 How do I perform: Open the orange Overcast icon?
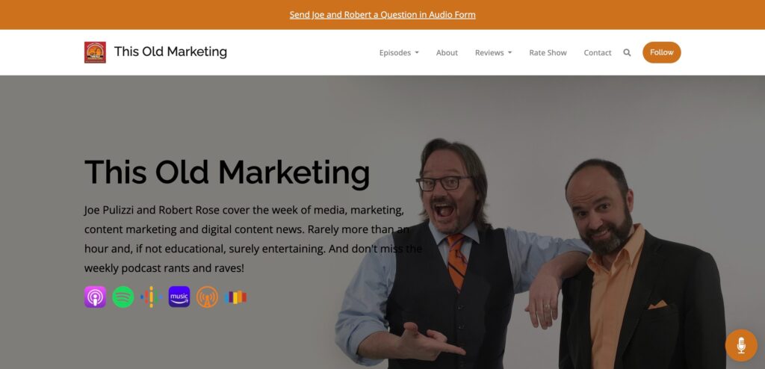208,297
